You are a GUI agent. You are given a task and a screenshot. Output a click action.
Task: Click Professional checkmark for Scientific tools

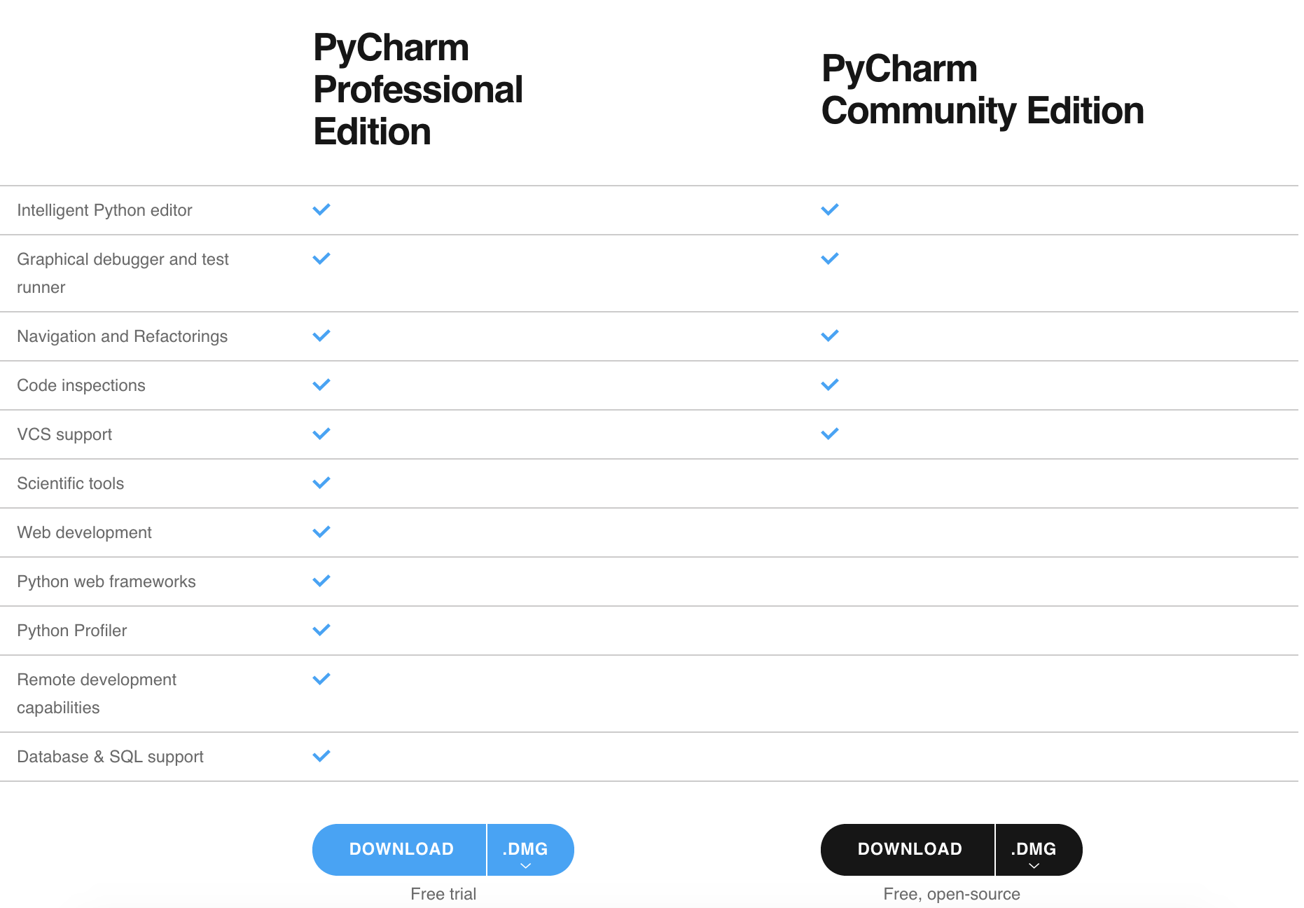pyautogui.click(x=321, y=483)
